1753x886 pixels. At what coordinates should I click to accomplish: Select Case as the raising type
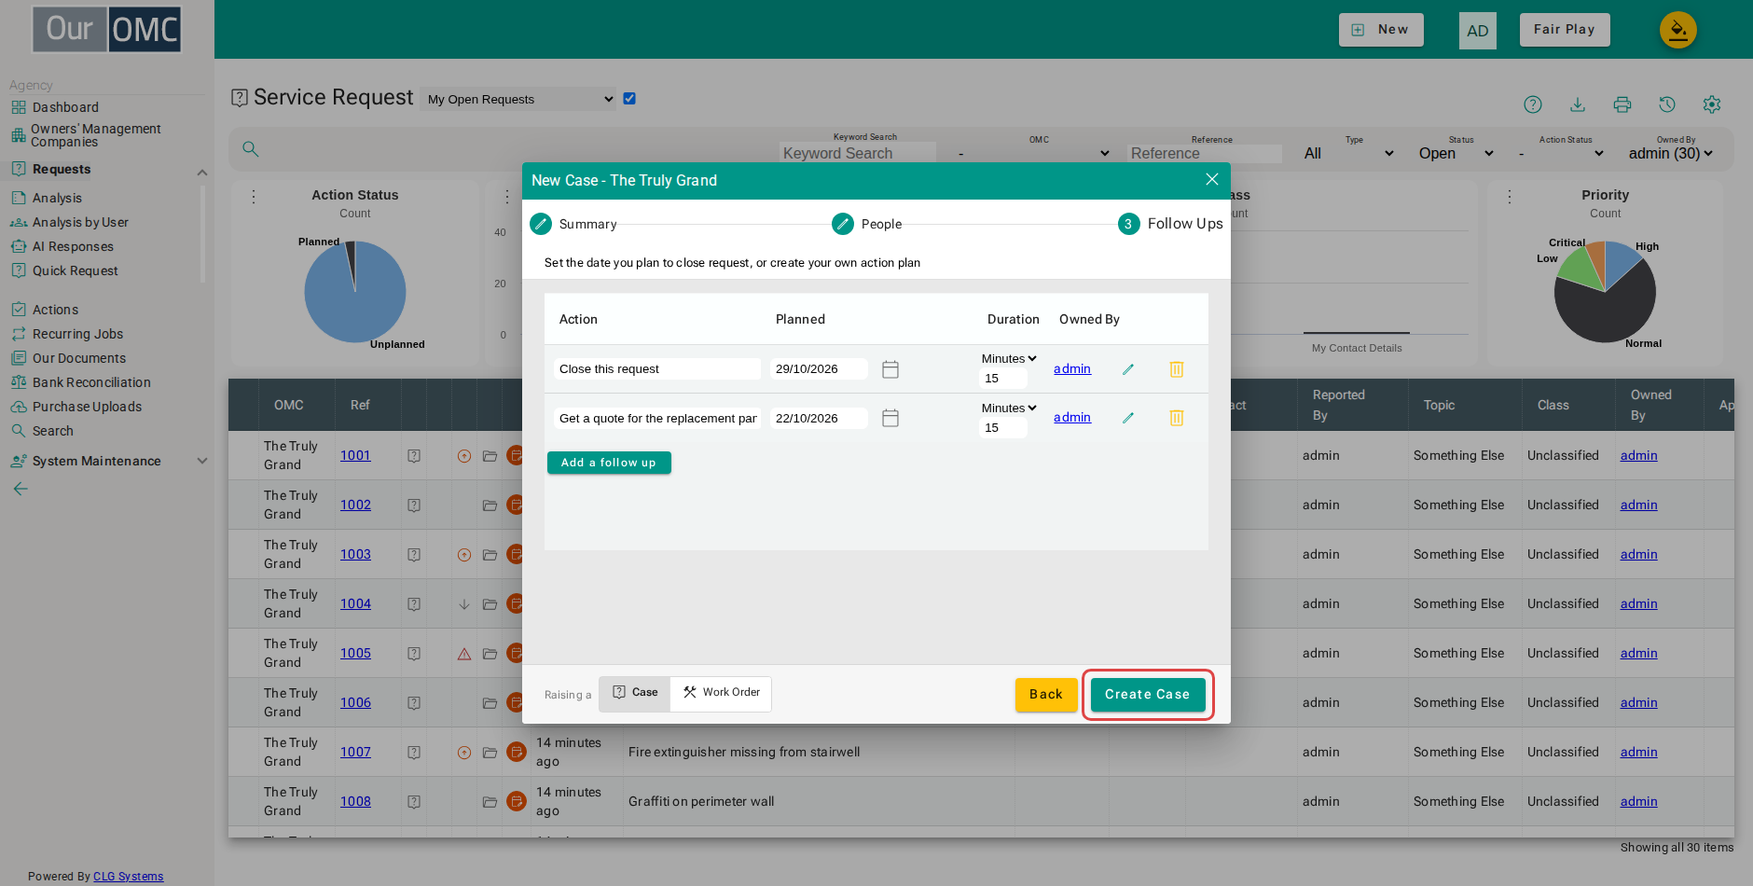(635, 693)
